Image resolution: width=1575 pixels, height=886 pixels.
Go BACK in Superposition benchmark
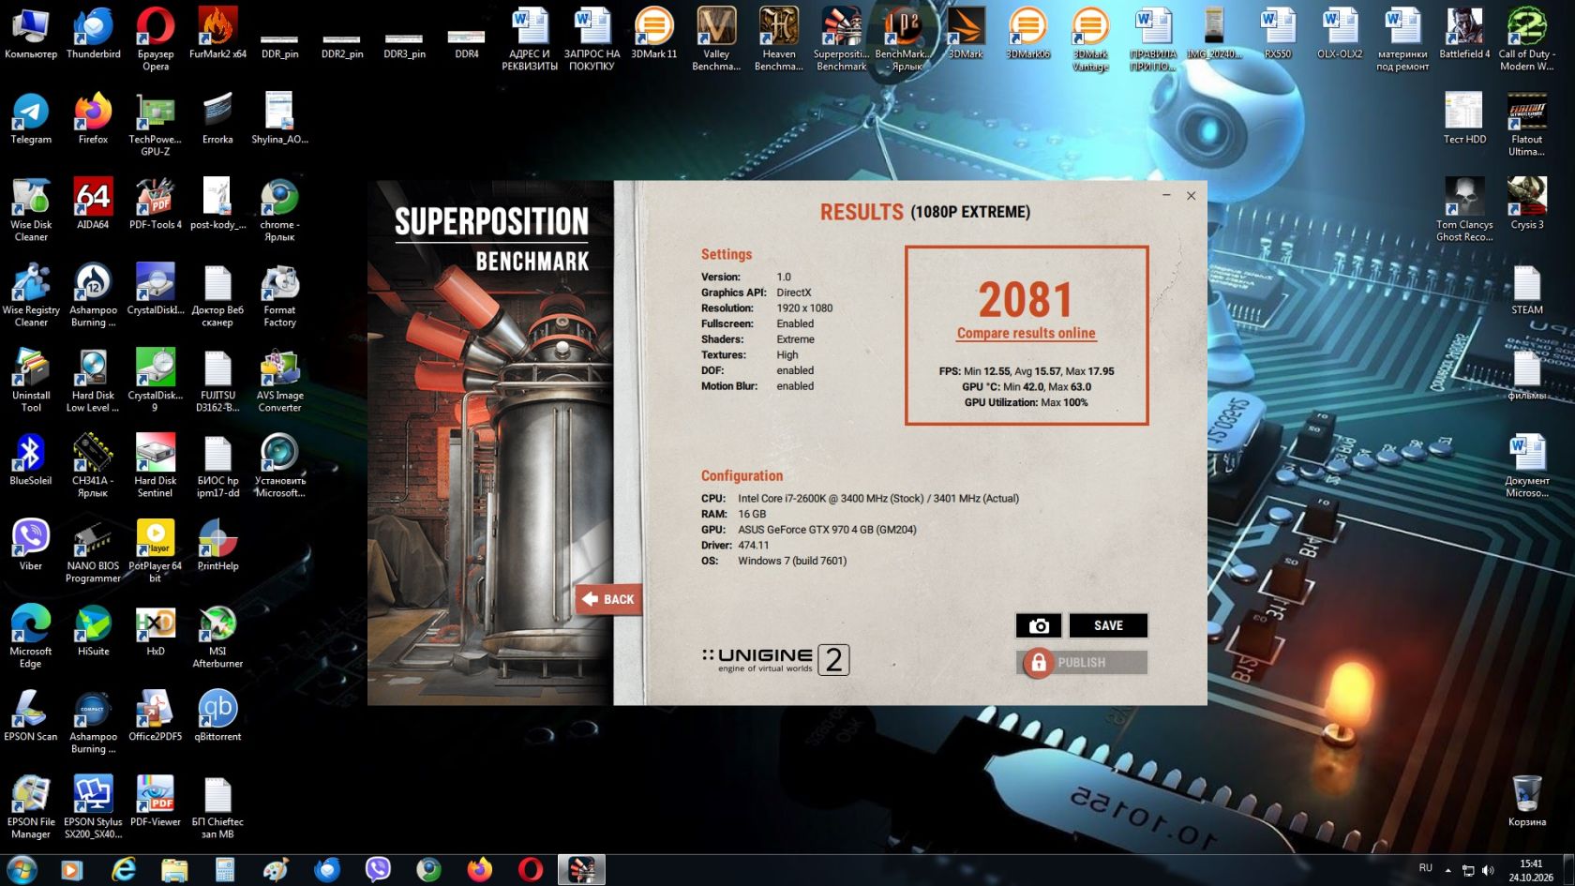point(609,599)
